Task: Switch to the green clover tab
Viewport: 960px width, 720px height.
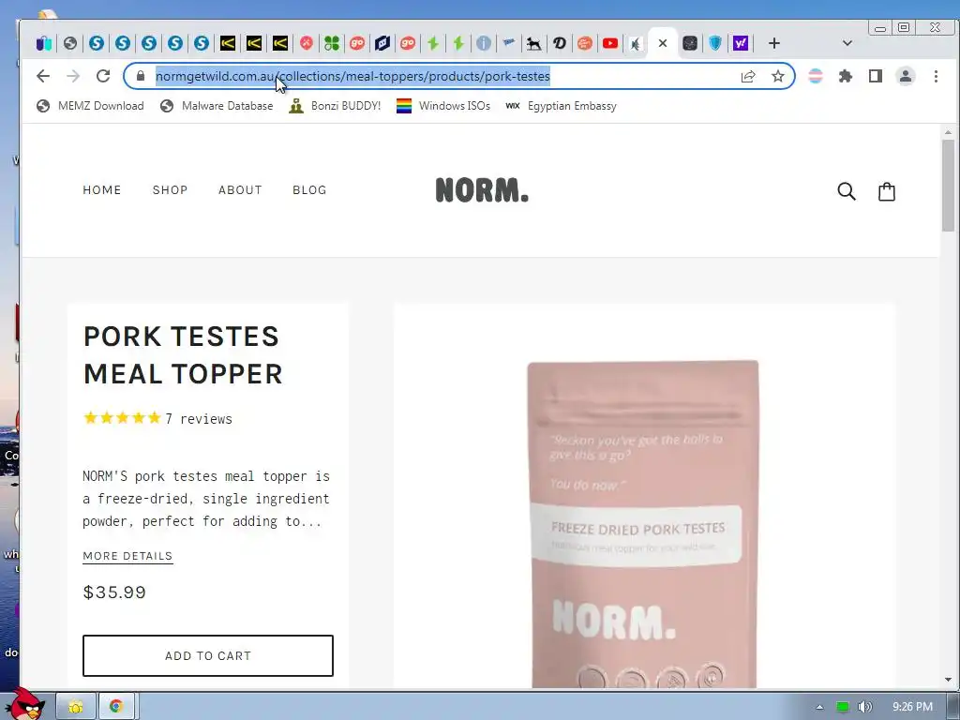Action: 332,43
